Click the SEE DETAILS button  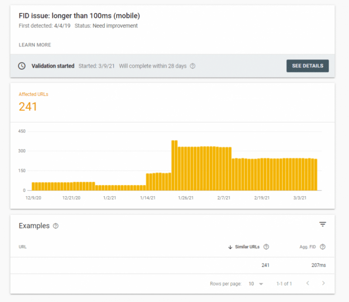[x=308, y=66]
